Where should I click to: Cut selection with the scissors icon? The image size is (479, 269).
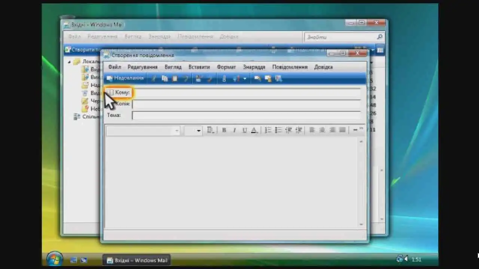[154, 78]
